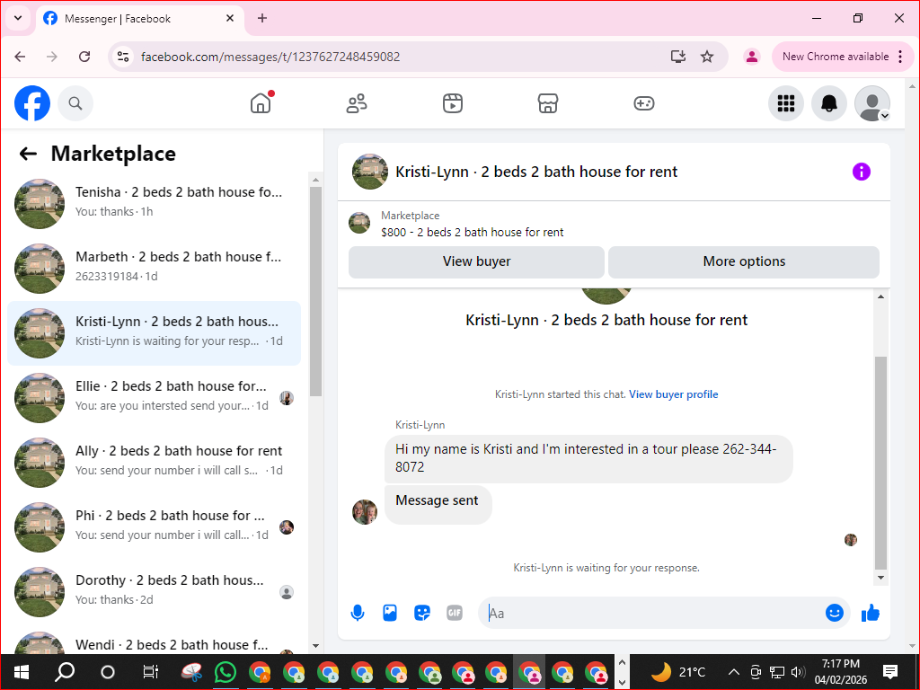Open Windows taskbar search
This screenshot has width=920, height=690.
point(65,672)
